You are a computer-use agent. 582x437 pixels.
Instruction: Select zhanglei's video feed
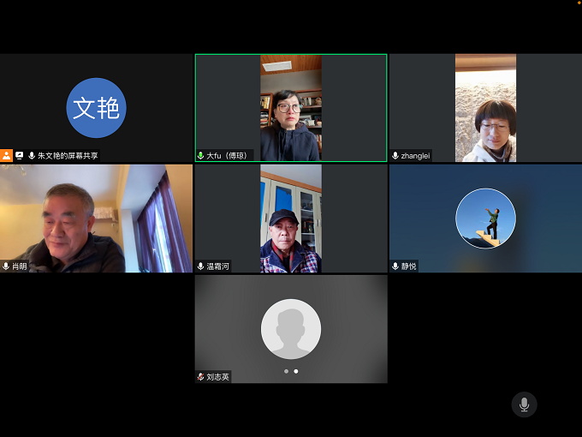click(x=485, y=108)
